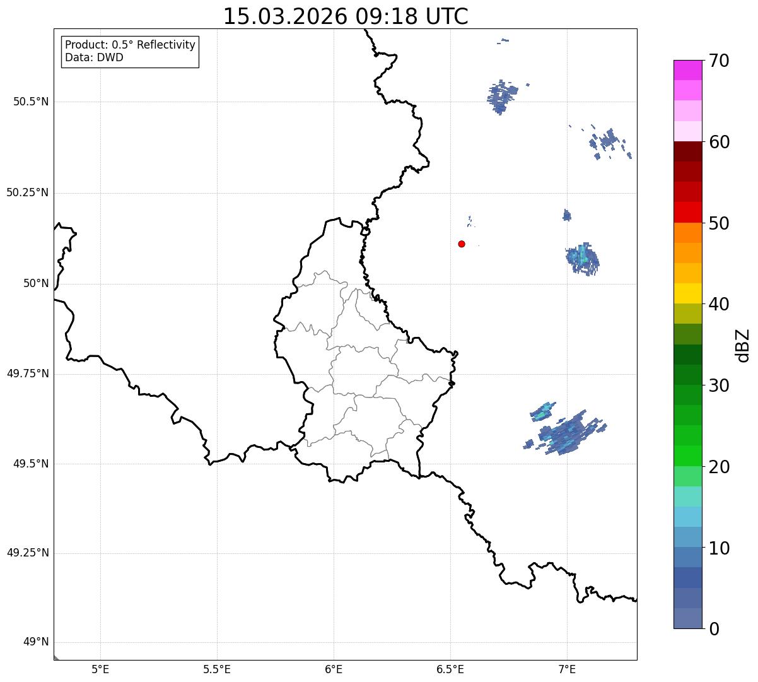Click the latitude label 49.5°N
The width and height of the screenshot is (758, 682).
[x=31, y=464]
